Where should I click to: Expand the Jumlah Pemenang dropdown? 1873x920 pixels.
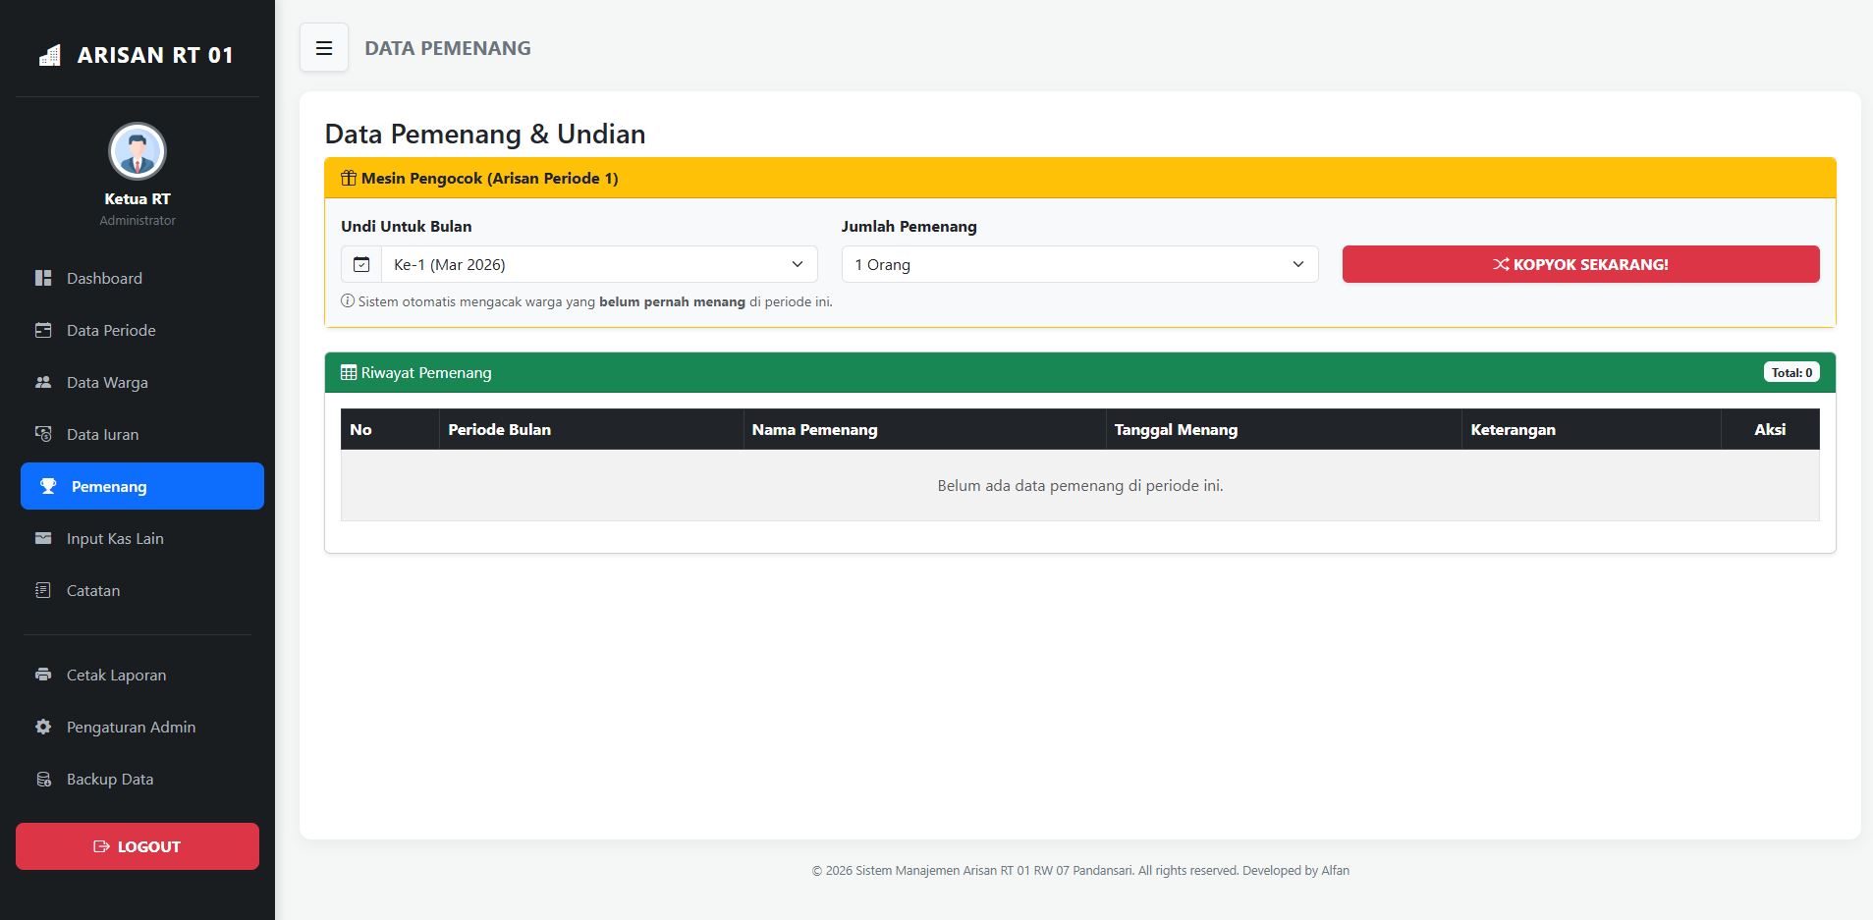(x=1078, y=264)
